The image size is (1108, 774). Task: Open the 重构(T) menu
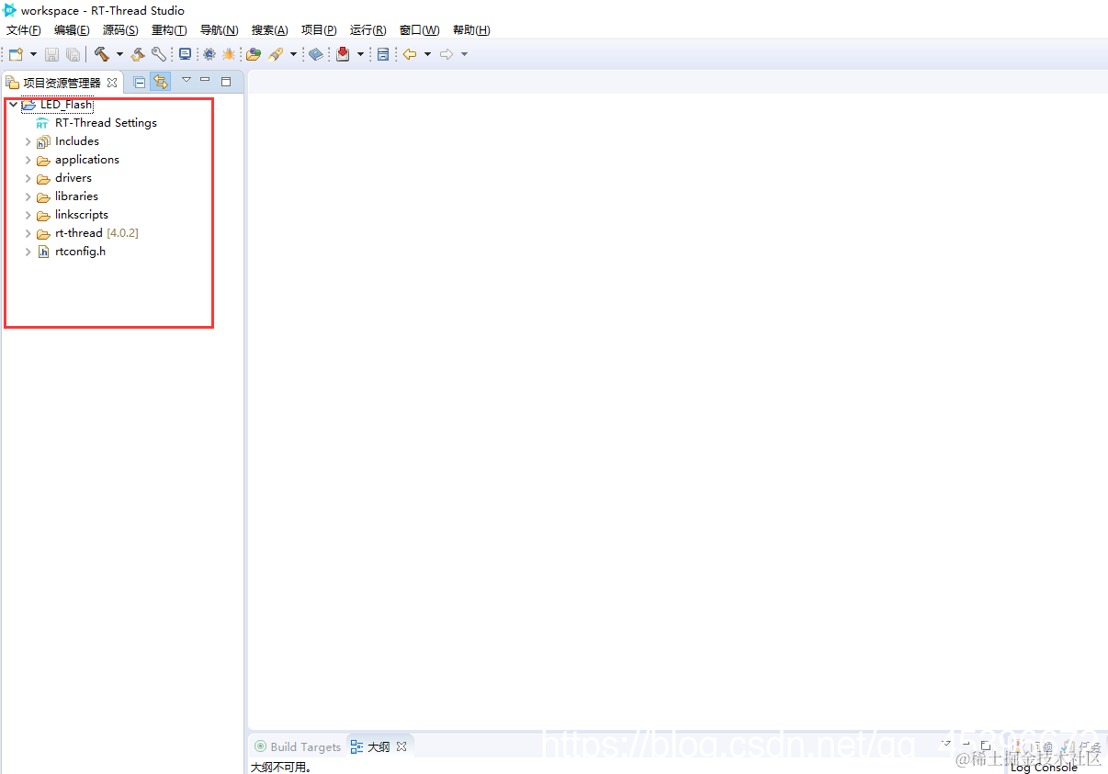tap(169, 30)
